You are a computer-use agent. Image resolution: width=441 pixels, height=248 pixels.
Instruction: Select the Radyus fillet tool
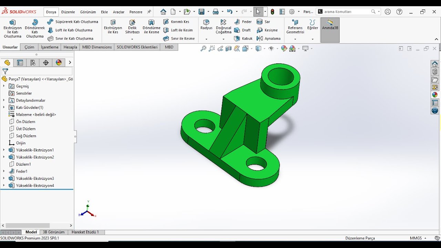point(206,25)
